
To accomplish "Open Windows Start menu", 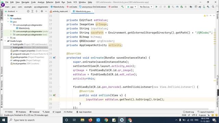I will [3, 120].
